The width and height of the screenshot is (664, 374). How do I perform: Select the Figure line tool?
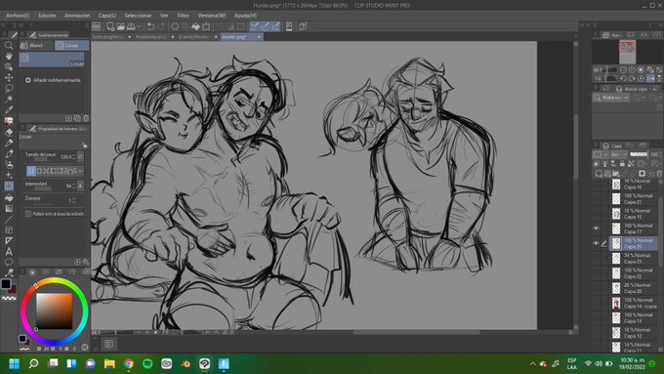pyautogui.click(x=9, y=219)
